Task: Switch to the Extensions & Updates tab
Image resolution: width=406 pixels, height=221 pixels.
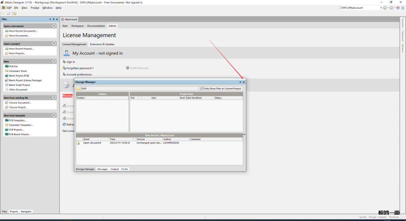Action: (x=102, y=44)
